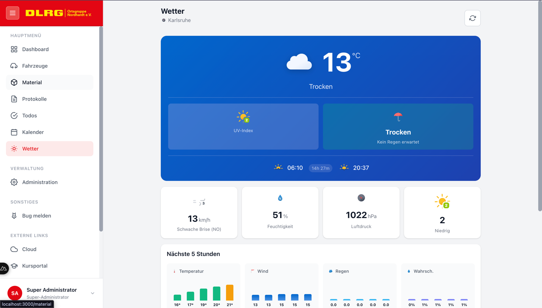Click the sunset icon next to 20:37

(x=344, y=167)
